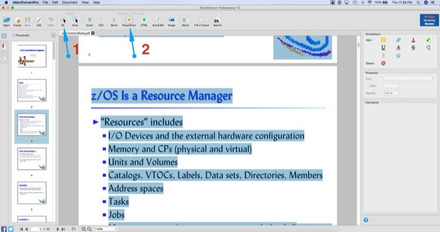The width and height of the screenshot is (440, 232).
Task: Add an attachment paperclip annotation
Action: point(383,56)
